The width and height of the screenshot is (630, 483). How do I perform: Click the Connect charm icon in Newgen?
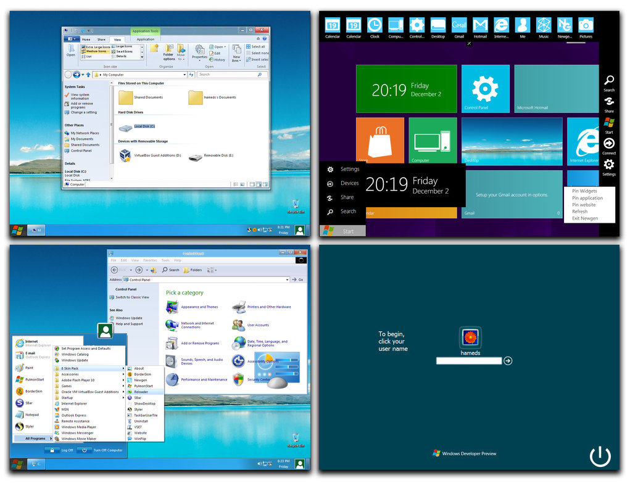(x=608, y=146)
